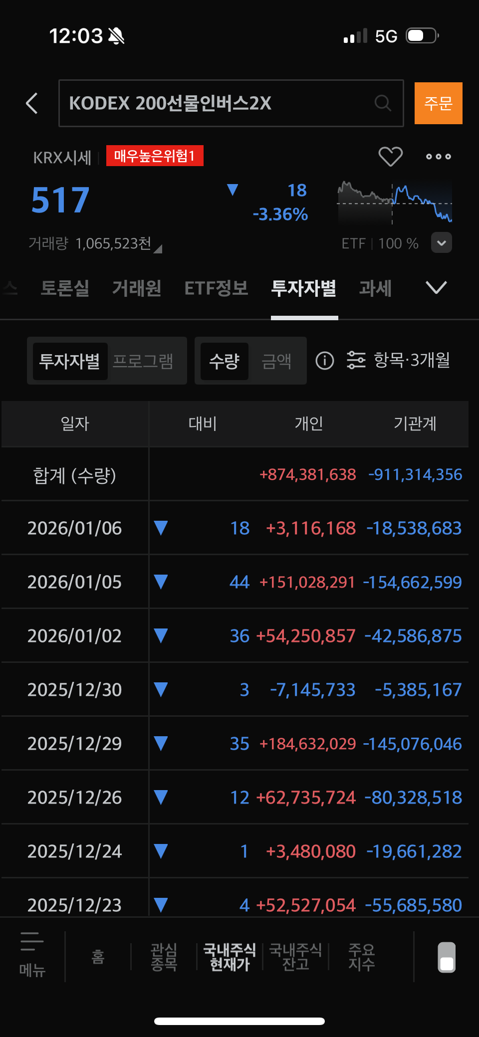This screenshot has height=1037, width=479.
Task: Open the mini price chart thumbnail
Action: pos(395,203)
